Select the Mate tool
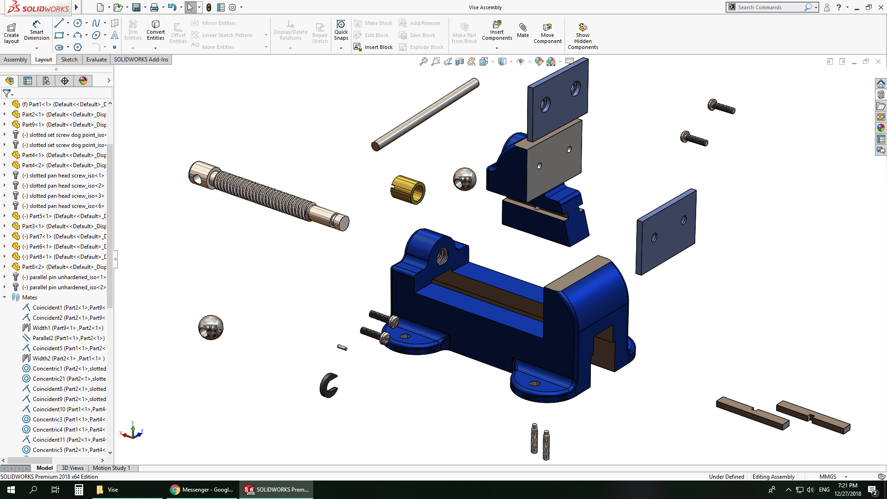The image size is (887, 499). (523, 30)
